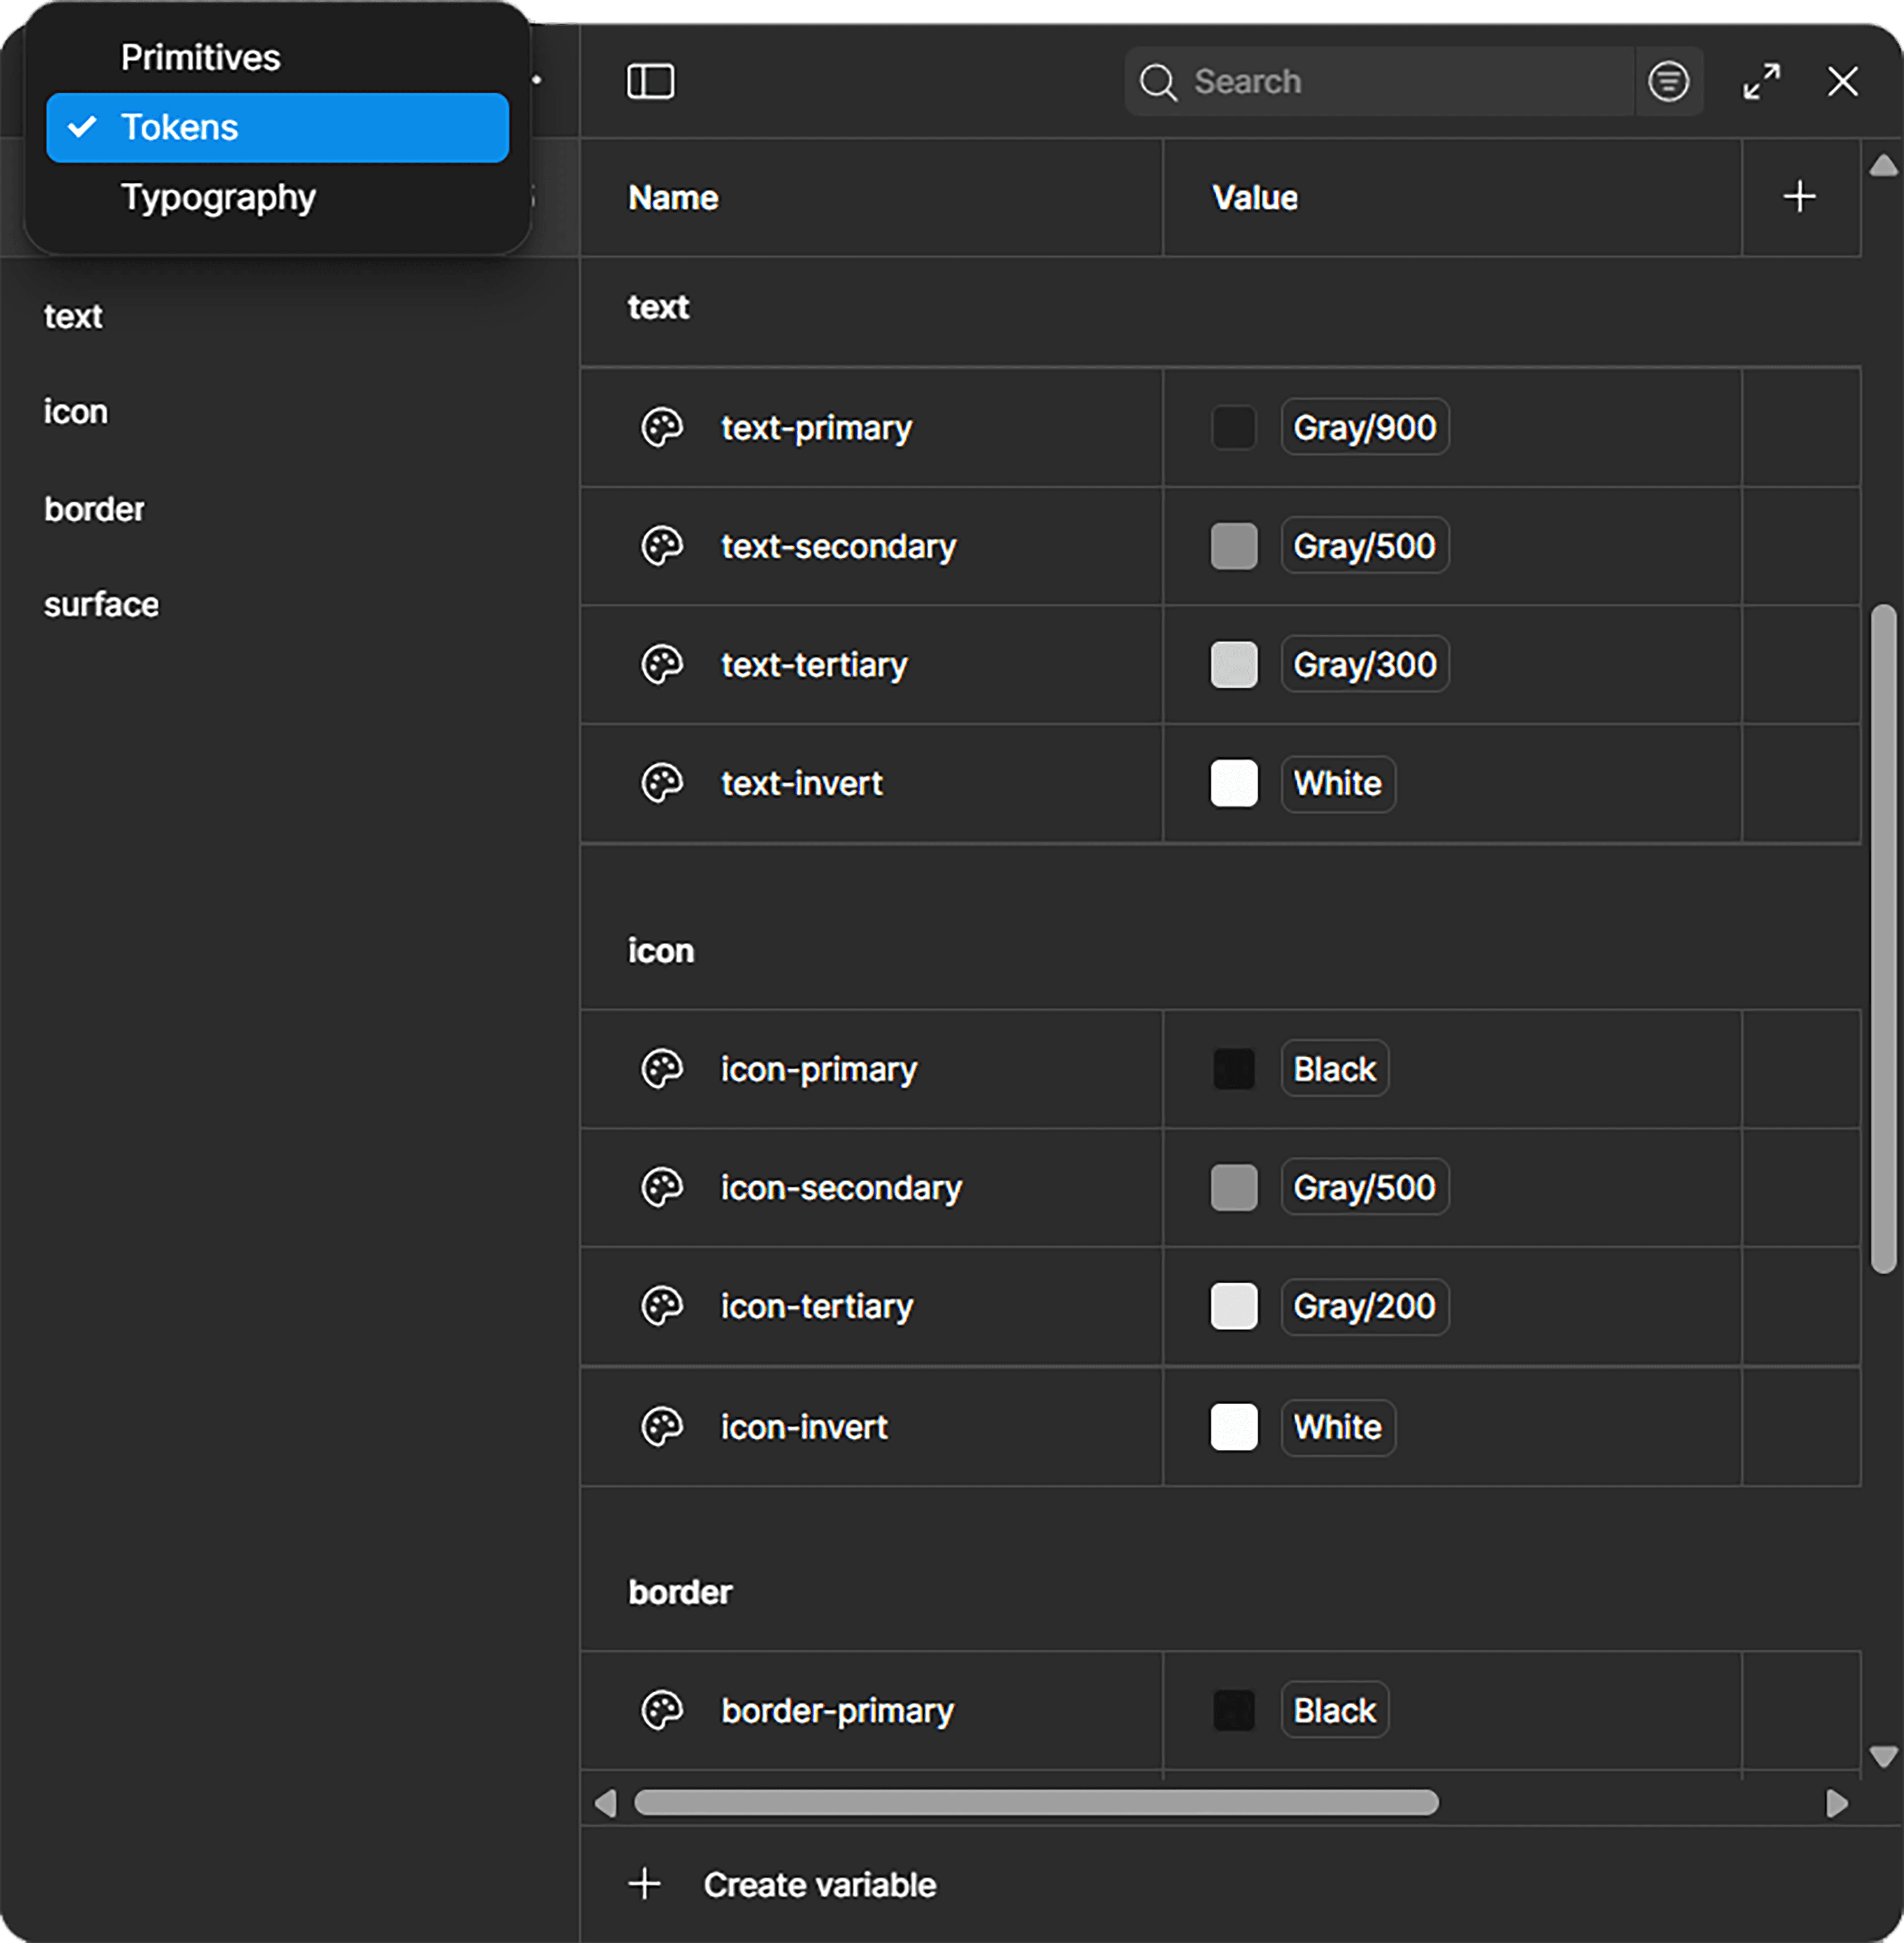
Task: Click the color palette icon beside text-invert
Action: (662, 783)
